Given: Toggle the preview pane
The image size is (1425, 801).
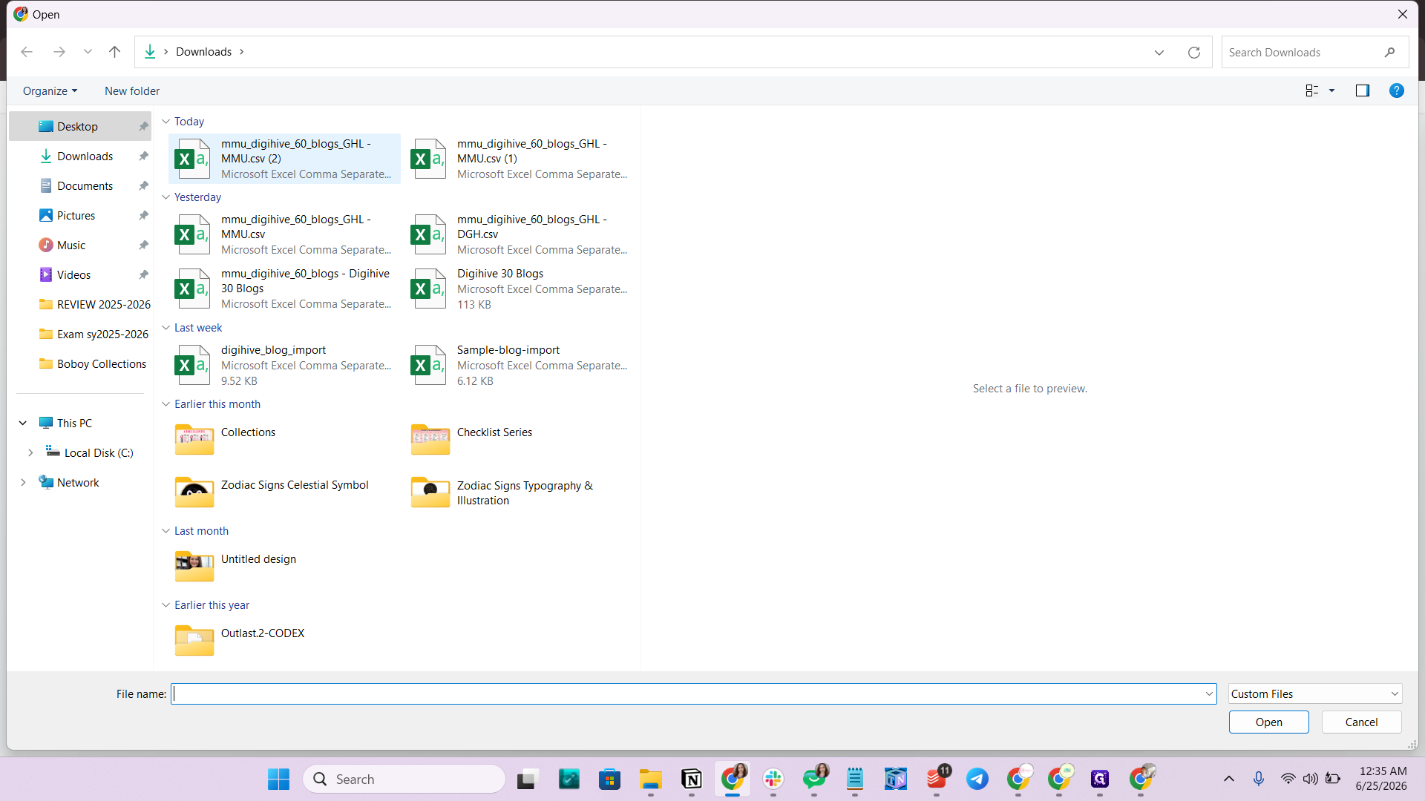Looking at the screenshot, I should click(1363, 90).
